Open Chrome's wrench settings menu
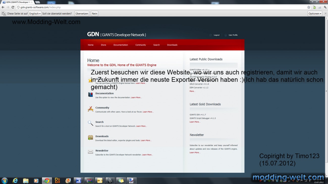328x184 pixels. (325, 7)
